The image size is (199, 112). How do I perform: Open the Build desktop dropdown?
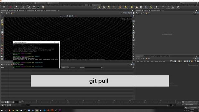point(40,3)
